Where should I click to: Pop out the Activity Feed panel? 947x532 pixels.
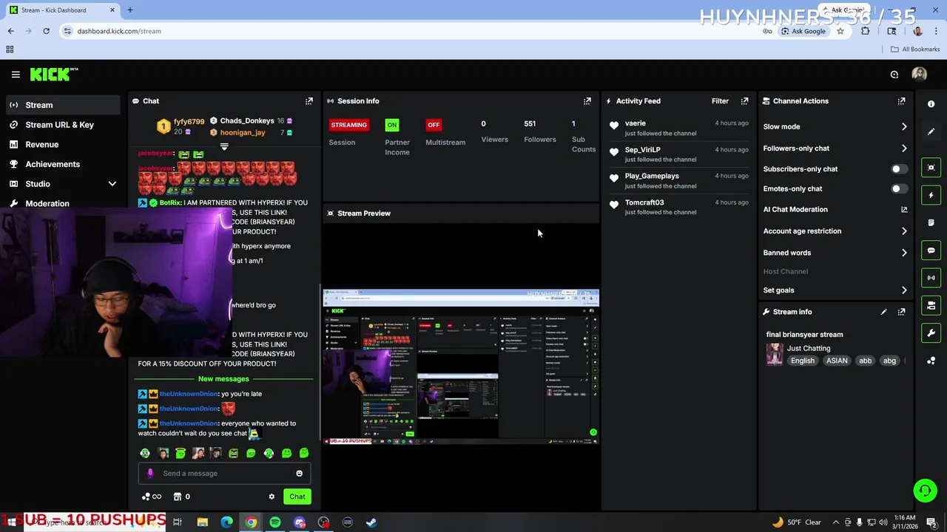coord(744,101)
